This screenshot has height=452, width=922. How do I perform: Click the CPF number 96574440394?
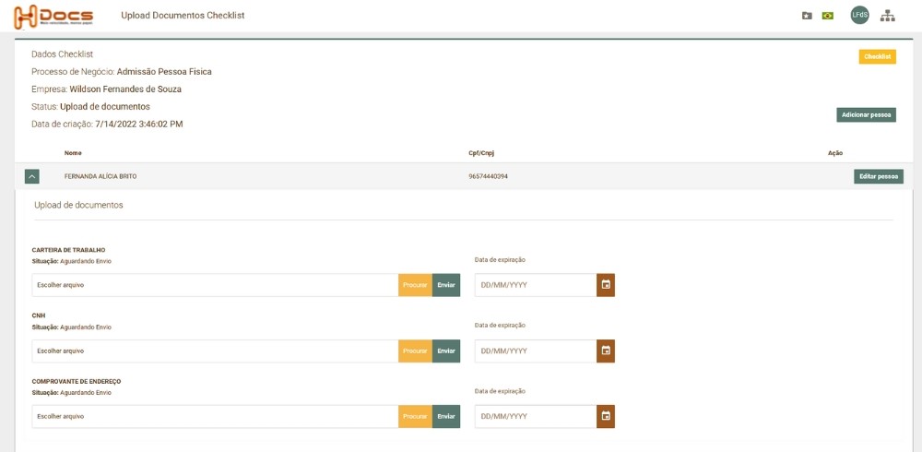pos(488,176)
